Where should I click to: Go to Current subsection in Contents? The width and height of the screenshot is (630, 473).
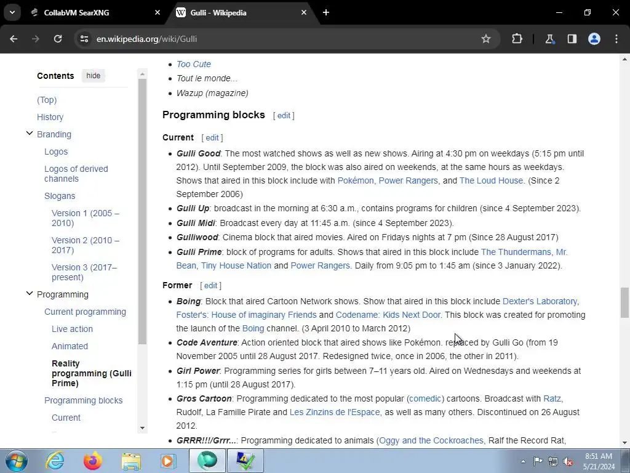pos(66,418)
